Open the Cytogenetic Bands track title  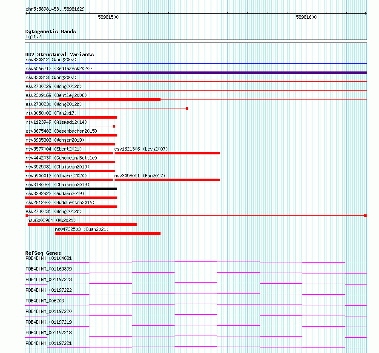click(51, 31)
